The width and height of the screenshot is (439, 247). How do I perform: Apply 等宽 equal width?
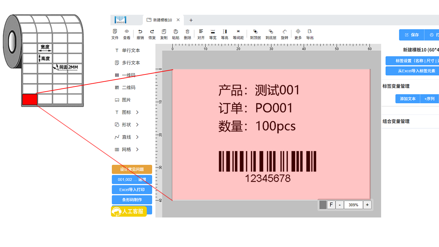(x=213, y=34)
